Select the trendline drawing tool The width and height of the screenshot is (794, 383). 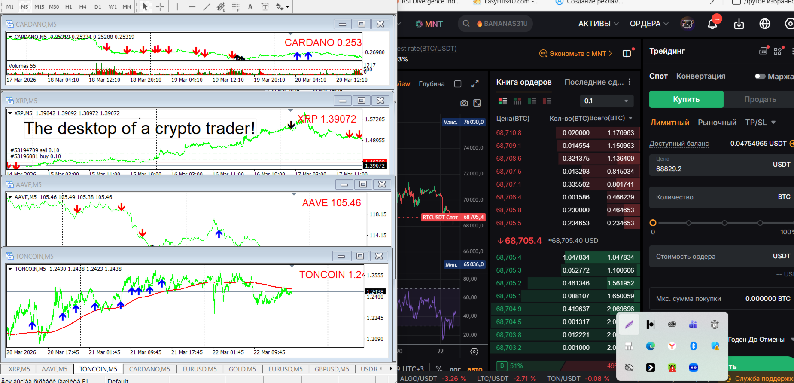[x=207, y=6]
